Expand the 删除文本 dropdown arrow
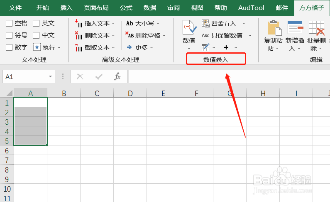The height and width of the screenshot is (202, 330). click(113, 36)
